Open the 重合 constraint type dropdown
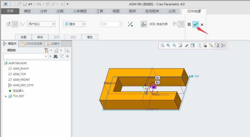 tap(84, 24)
